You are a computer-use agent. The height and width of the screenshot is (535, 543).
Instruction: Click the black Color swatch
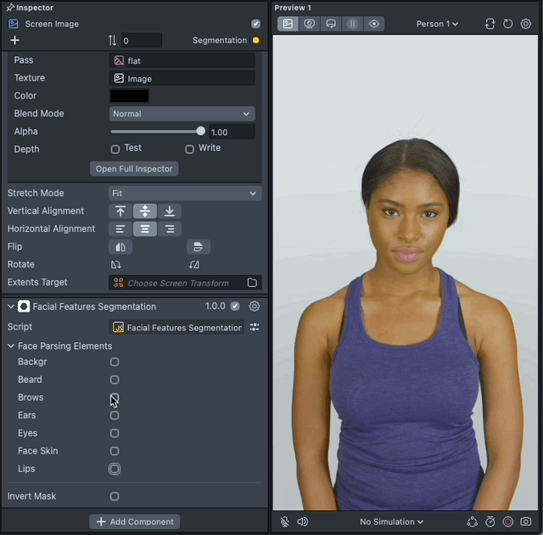point(129,96)
